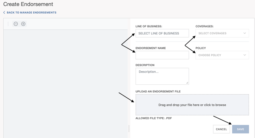
Task: Save the new endorsement
Action: point(241,129)
